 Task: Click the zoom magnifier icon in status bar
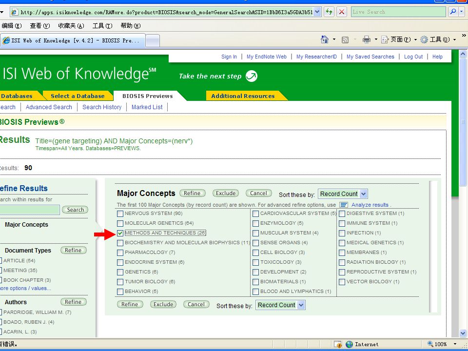[x=430, y=344]
